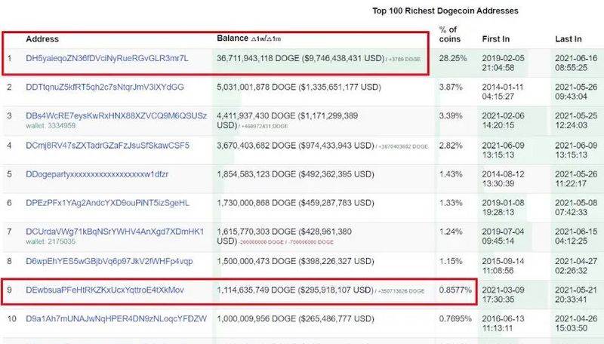Click the 1.33% coins value

click(451, 203)
